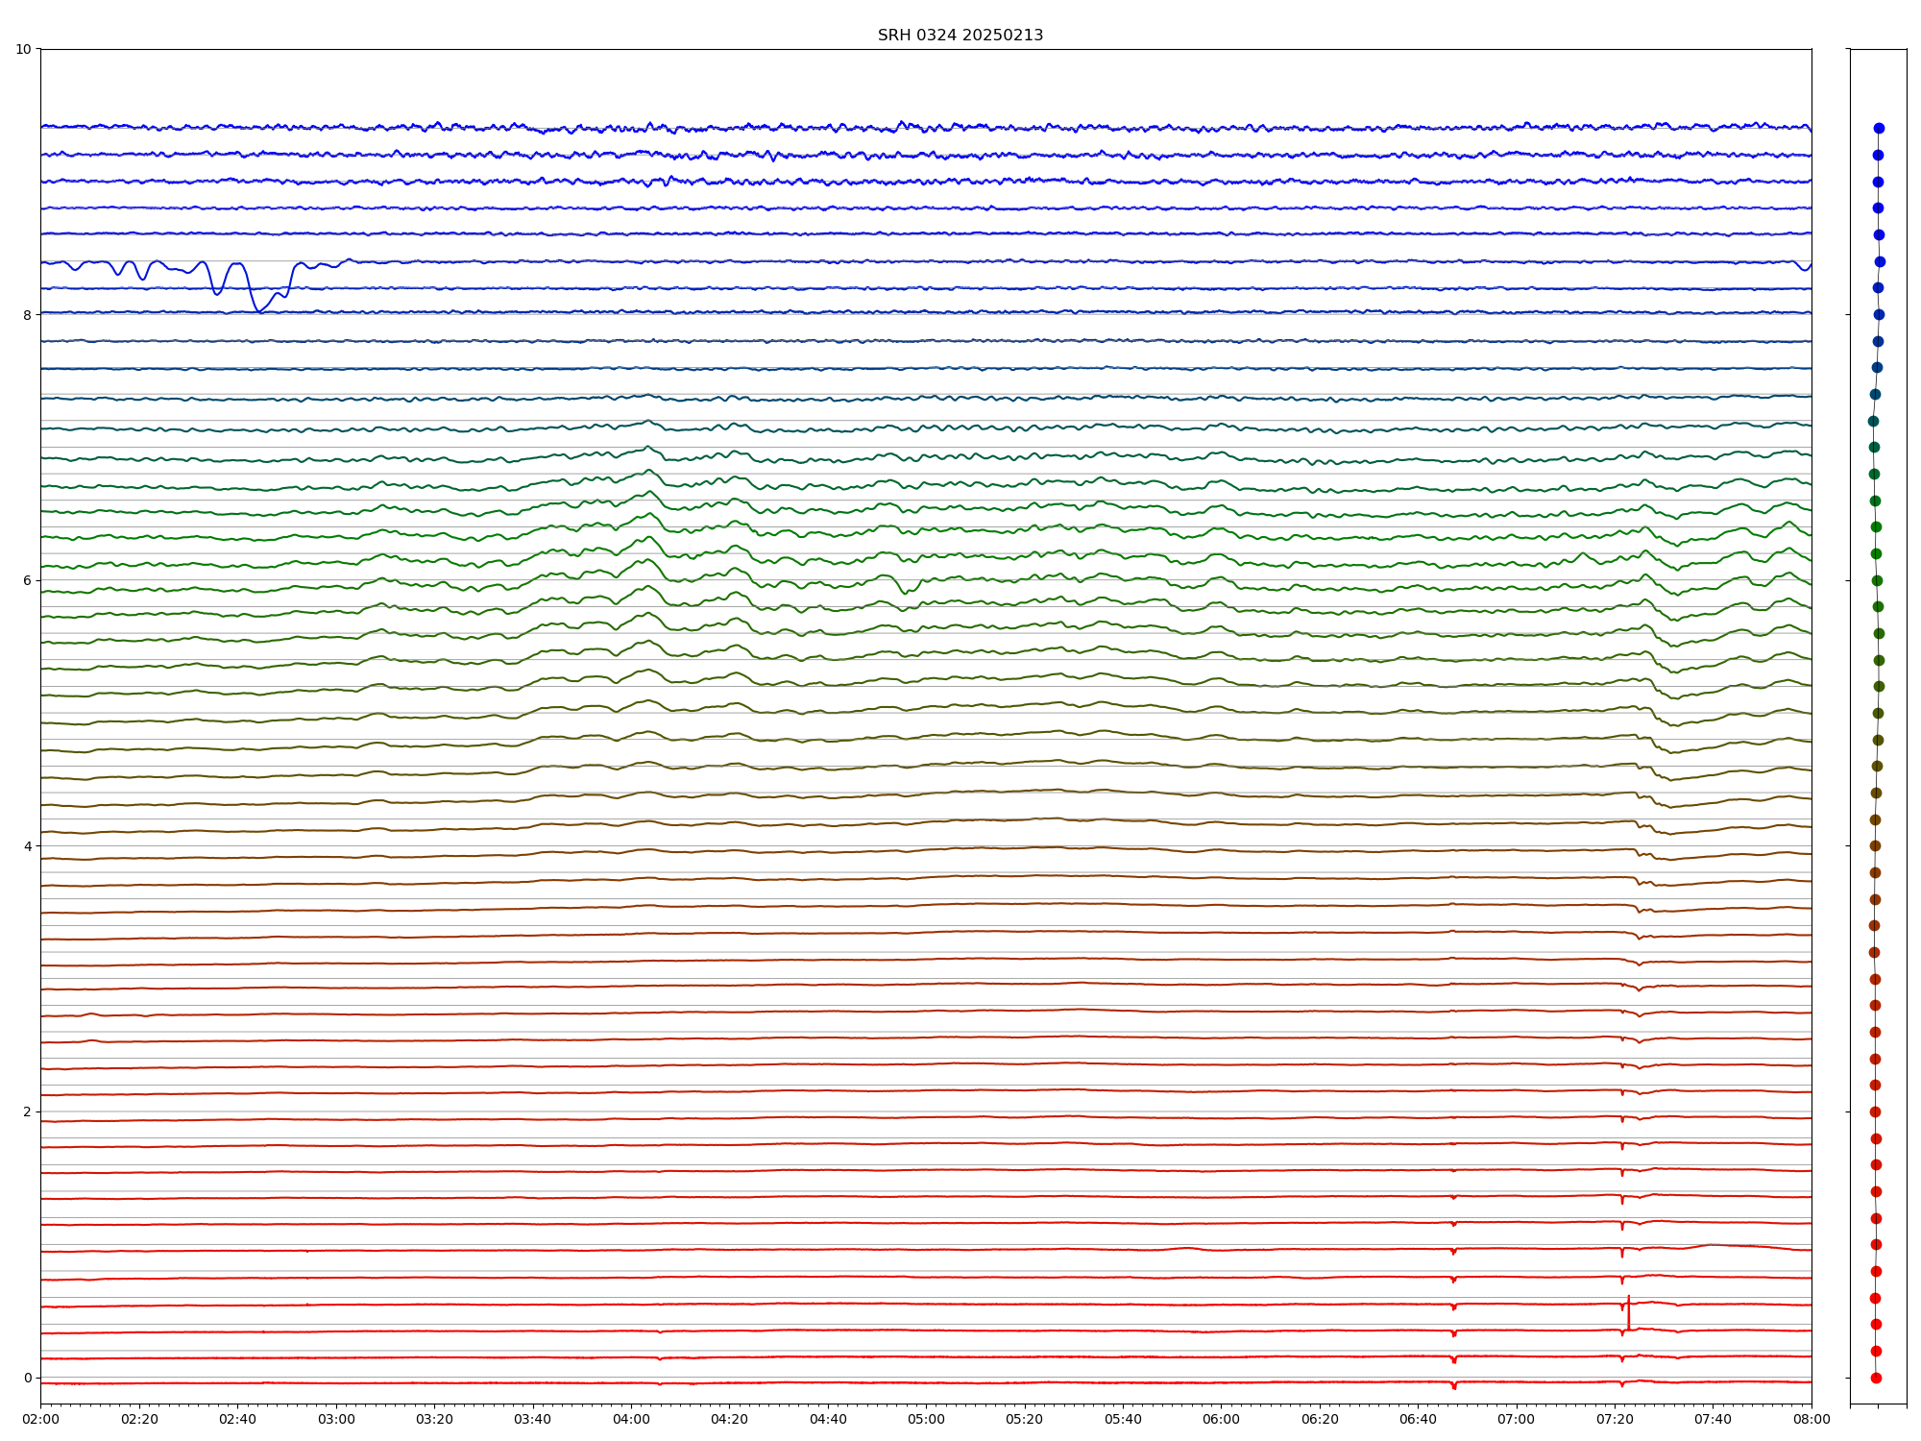
Task: Click the 08:00 time axis label
Action: [1812, 1419]
